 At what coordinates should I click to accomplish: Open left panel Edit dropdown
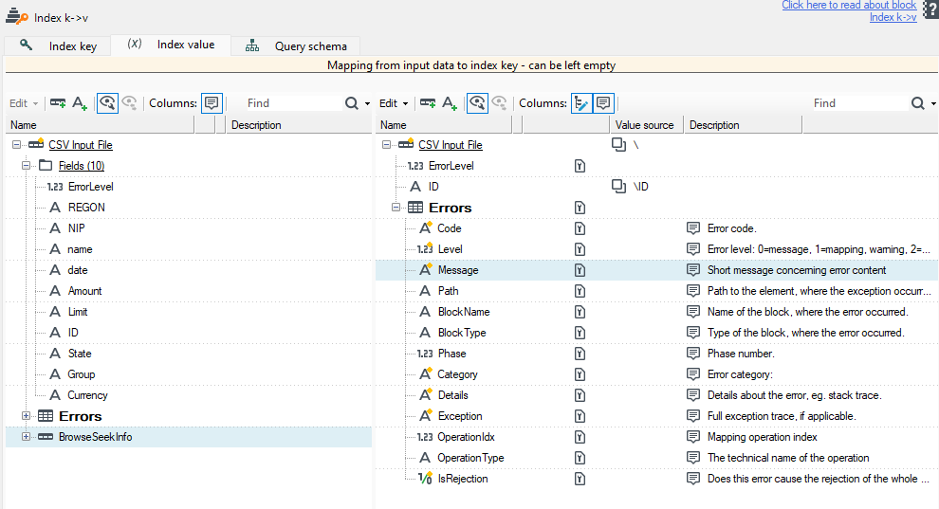[24, 103]
